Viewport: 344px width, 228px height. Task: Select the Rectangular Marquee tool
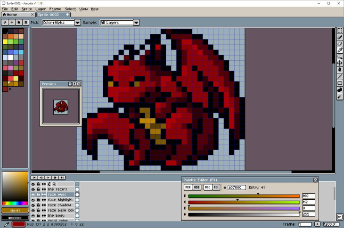(340, 31)
